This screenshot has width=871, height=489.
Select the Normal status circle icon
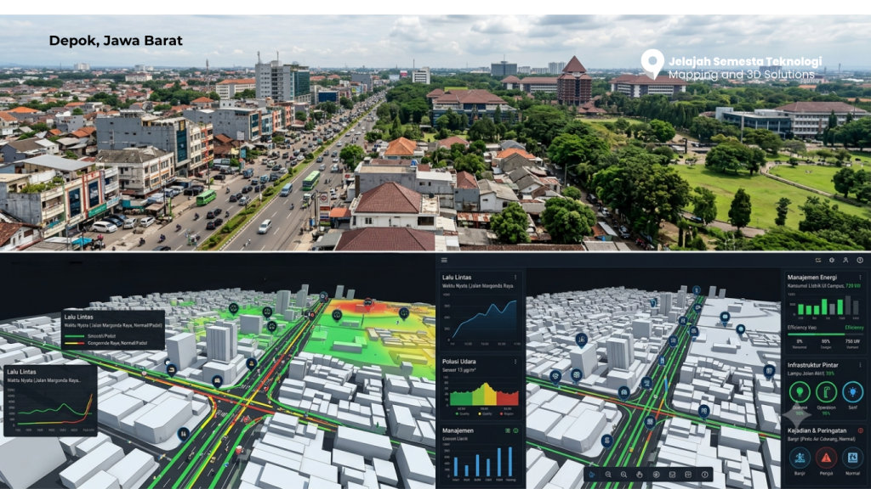[852, 458]
